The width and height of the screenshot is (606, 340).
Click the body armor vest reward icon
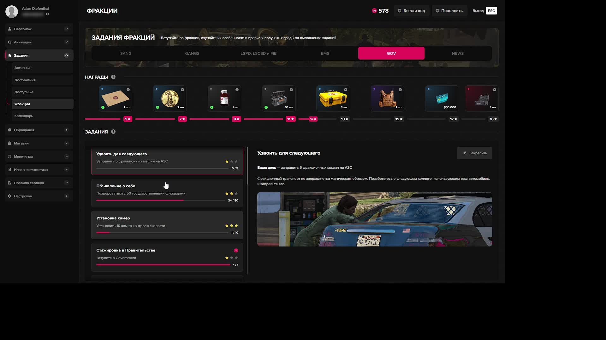(387, 98)
